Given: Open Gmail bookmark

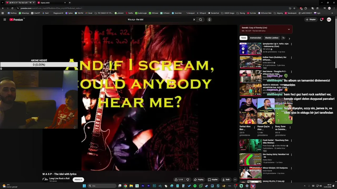Looking at the screenshot, I should coord(89,13).
